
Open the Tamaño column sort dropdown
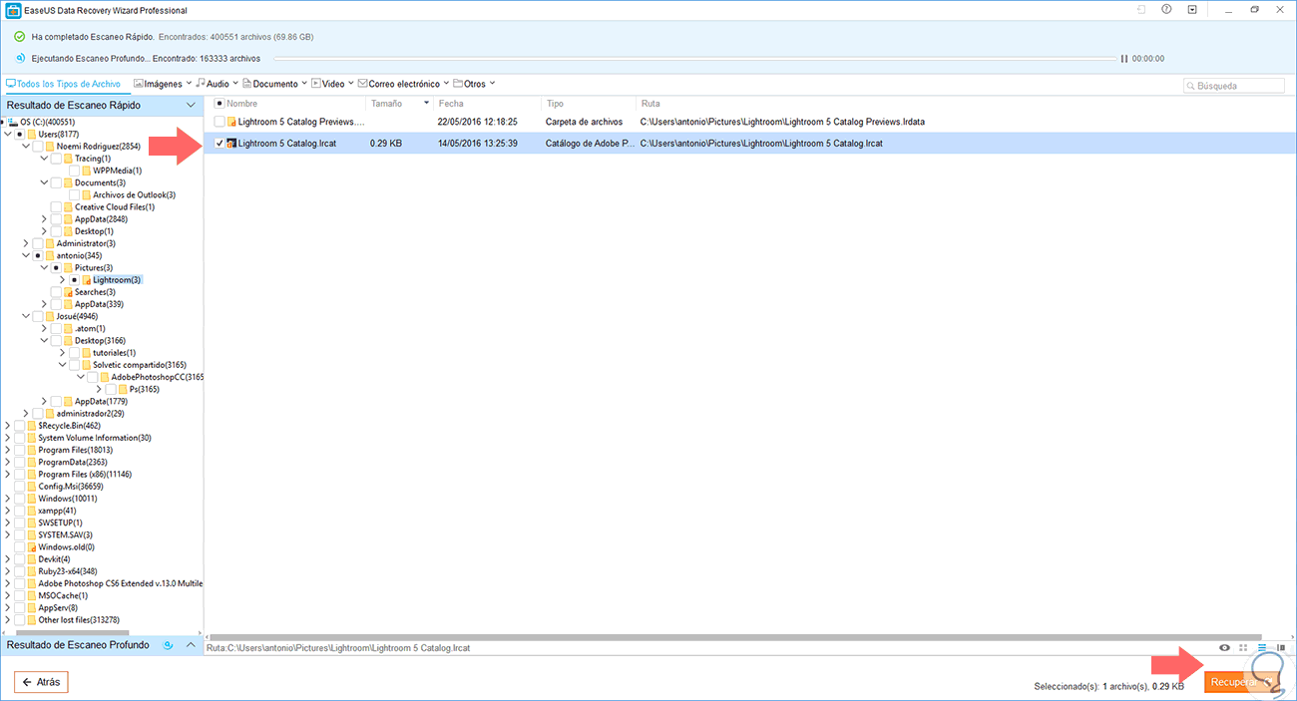click(427, 104)
